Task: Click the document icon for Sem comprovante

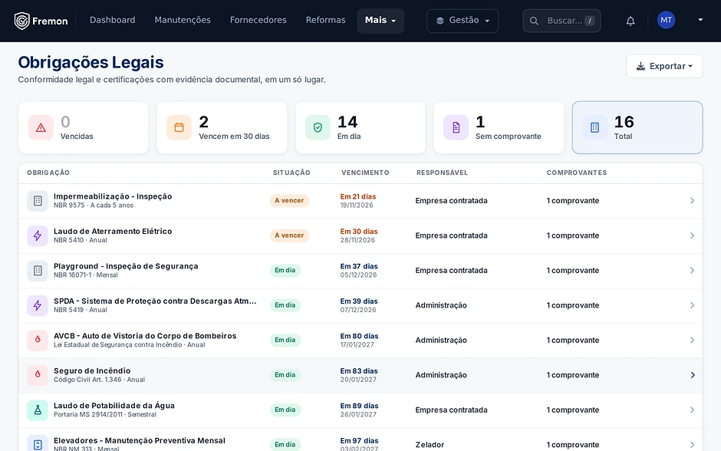Action: pyautogui.click(x=456, y=127)
